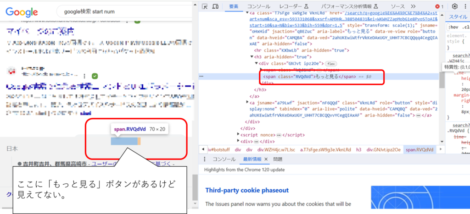This screenshot has width=470, height=214.
Task: Switch to the drawer コンソール tab
Action: point(224,159)
